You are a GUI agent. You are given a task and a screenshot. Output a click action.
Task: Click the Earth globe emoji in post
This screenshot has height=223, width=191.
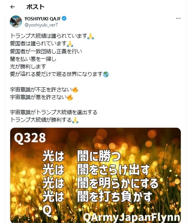(x=106, y=74)
